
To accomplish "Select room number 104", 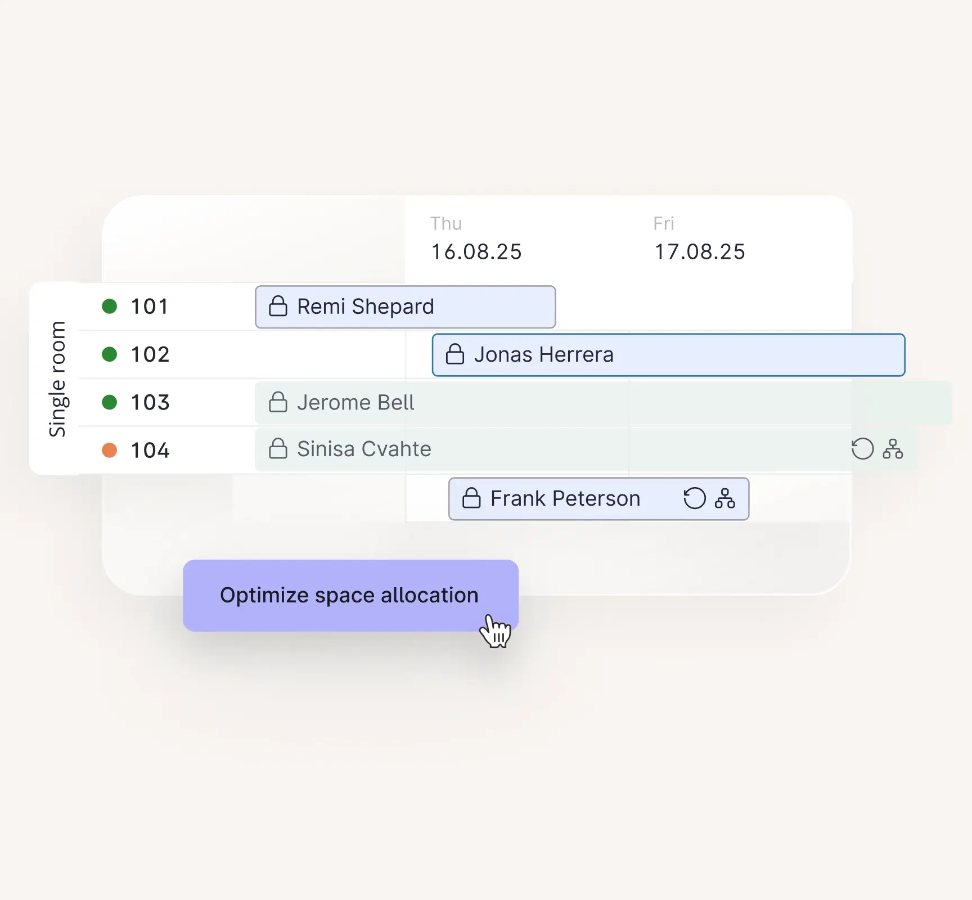I will (x=150, y=451).
